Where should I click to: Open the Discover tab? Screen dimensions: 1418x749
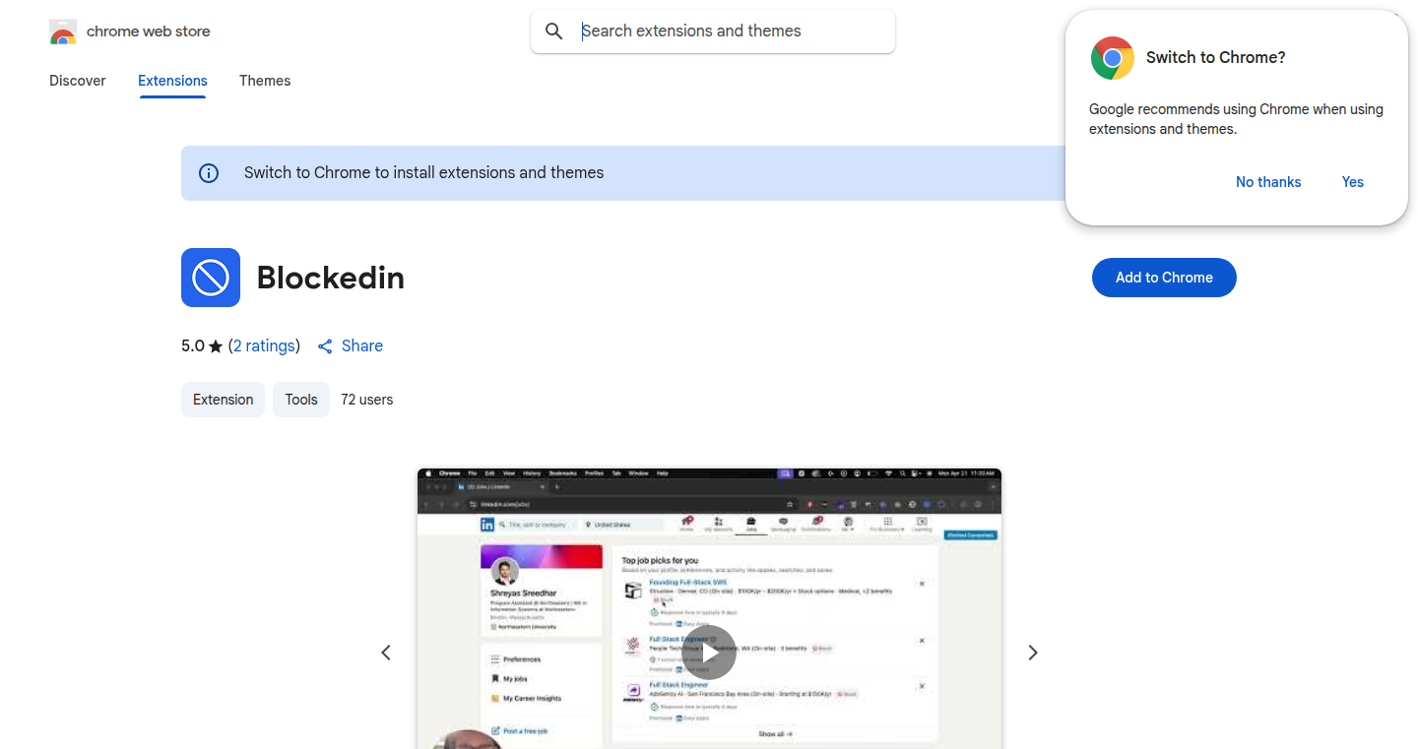[x=78, y=81]
